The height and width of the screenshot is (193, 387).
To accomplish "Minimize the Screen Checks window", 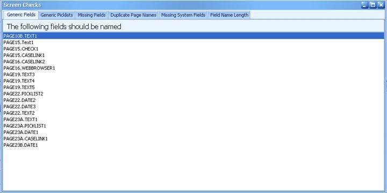I will [x=365, y=5].
